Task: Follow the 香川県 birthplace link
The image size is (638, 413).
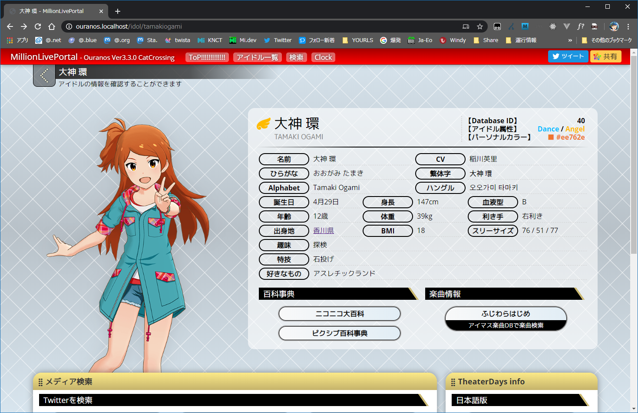Action: tap(324, 231)
